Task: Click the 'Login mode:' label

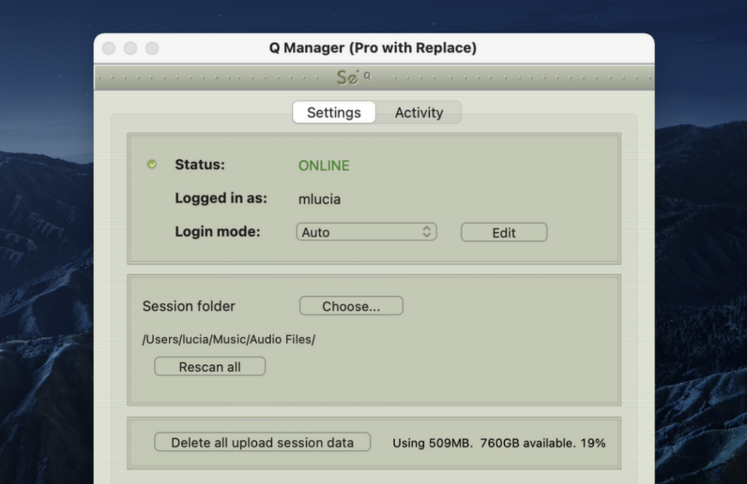Action: [217, 232]
